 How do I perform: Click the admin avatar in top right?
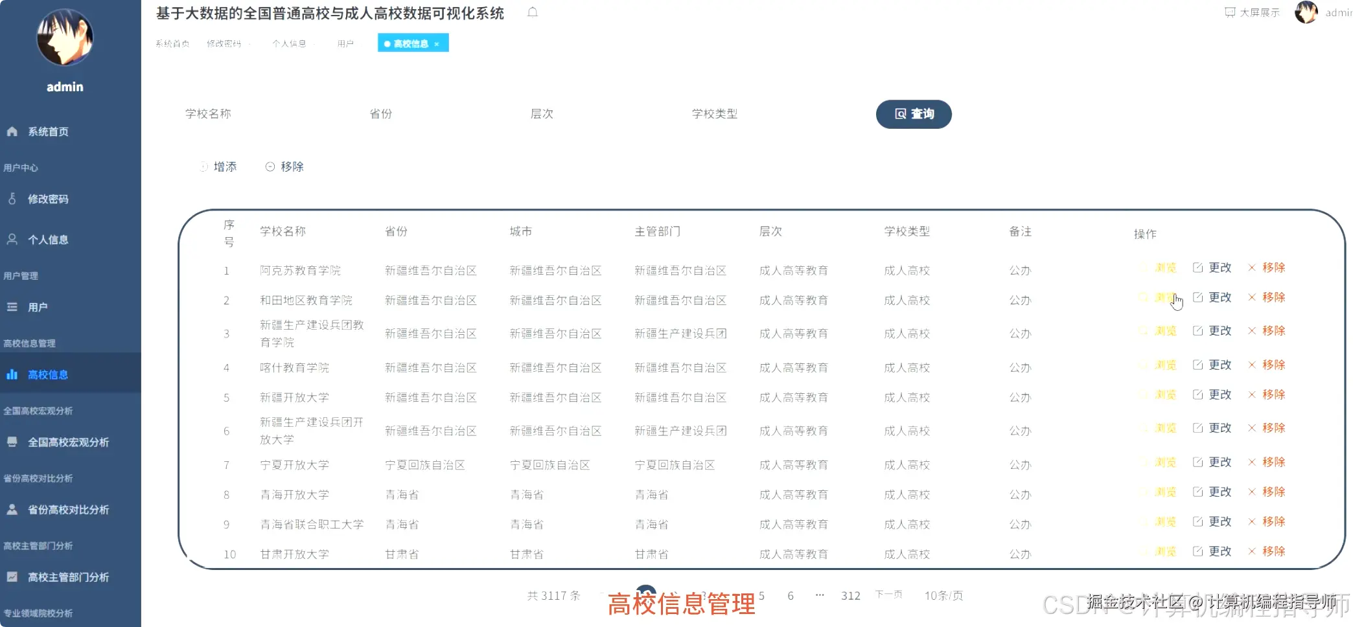pyautogui.click(x=1306, y=12)
